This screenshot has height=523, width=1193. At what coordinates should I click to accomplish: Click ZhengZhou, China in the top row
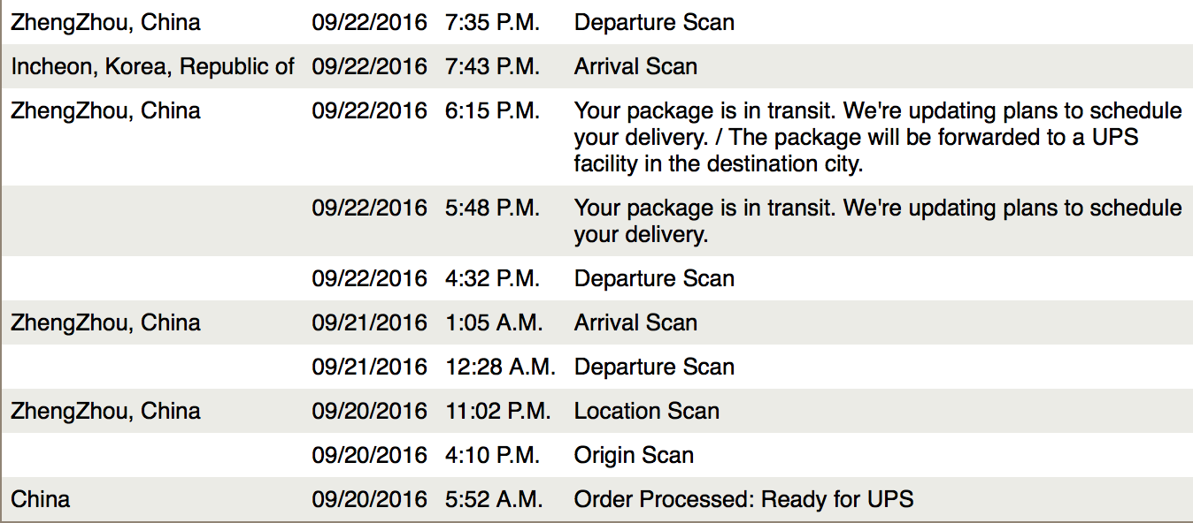click(105, 23)
